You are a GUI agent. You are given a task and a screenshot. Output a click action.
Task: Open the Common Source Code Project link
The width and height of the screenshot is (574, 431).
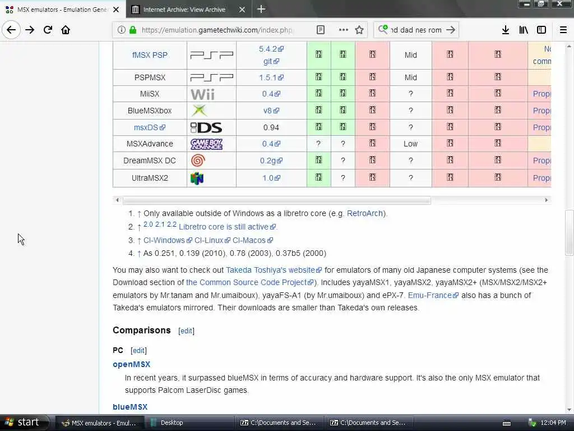250,283
